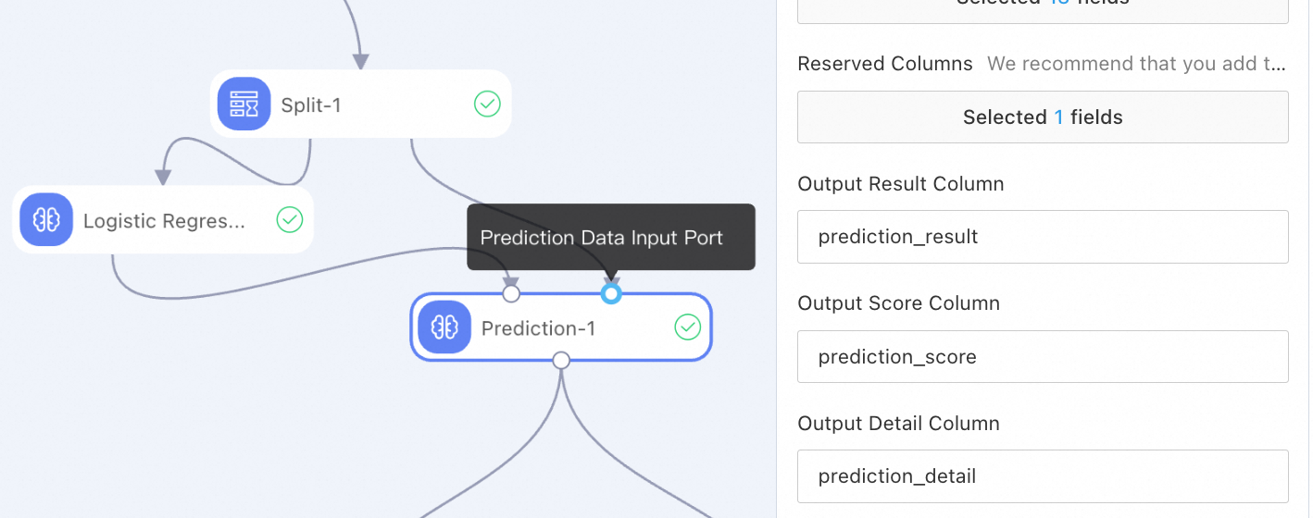Select the Prediction-1 node label
Image resolution: width=1313 pixels, height=518 pixels.
538,328
